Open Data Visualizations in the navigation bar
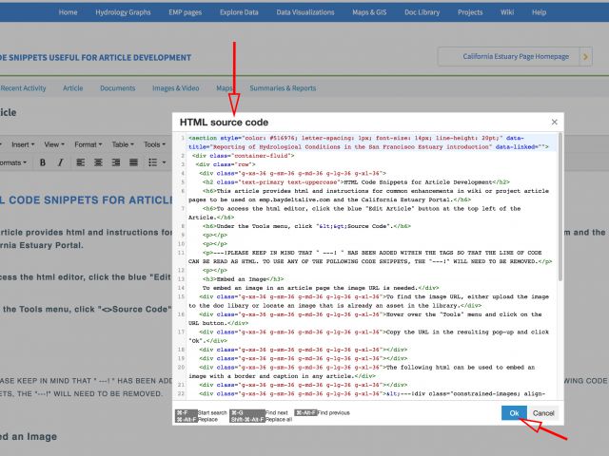Screen dimensions: 609x456 tap(305, 12)
